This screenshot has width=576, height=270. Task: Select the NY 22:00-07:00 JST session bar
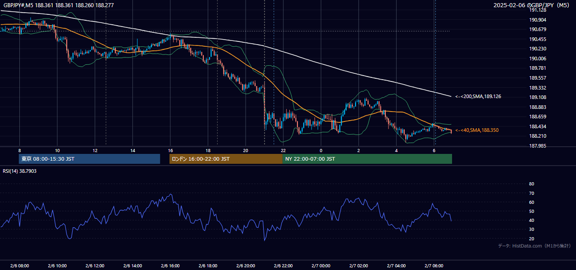point(367,159)
